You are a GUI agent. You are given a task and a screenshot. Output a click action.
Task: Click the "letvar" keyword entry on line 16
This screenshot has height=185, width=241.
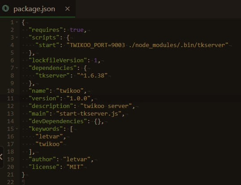point(49,137)
